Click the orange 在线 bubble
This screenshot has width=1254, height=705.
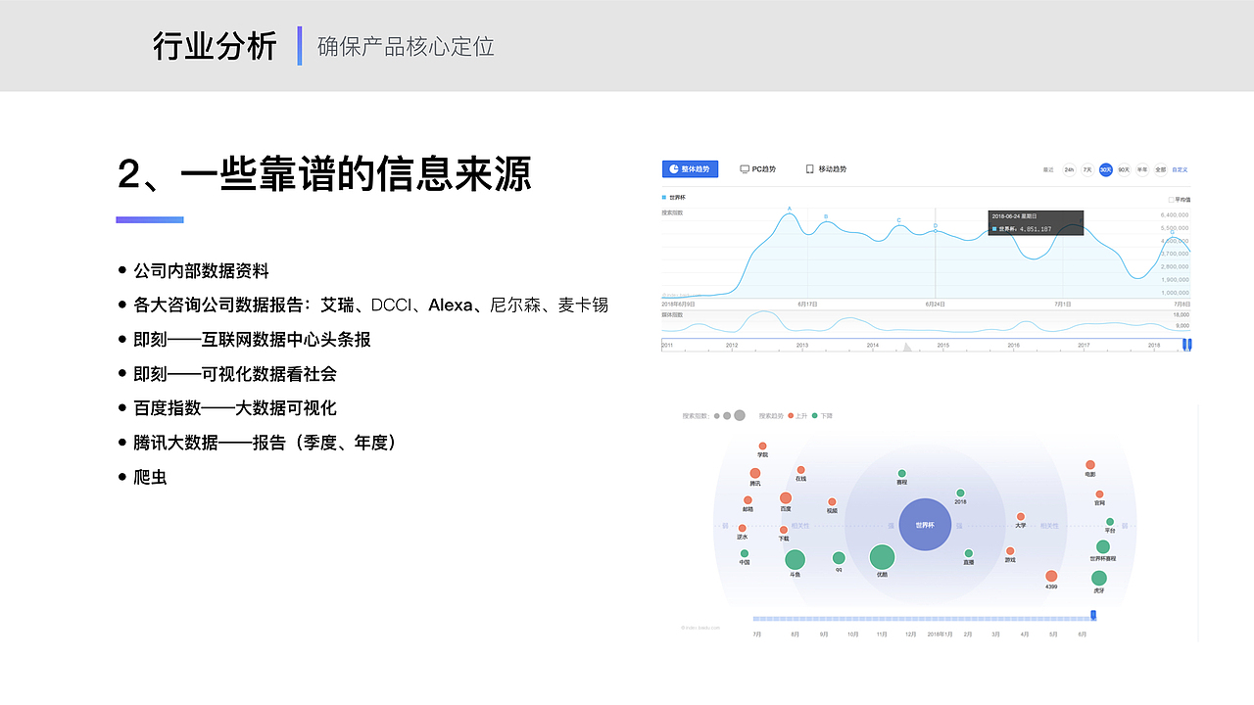tap(800, 470)
